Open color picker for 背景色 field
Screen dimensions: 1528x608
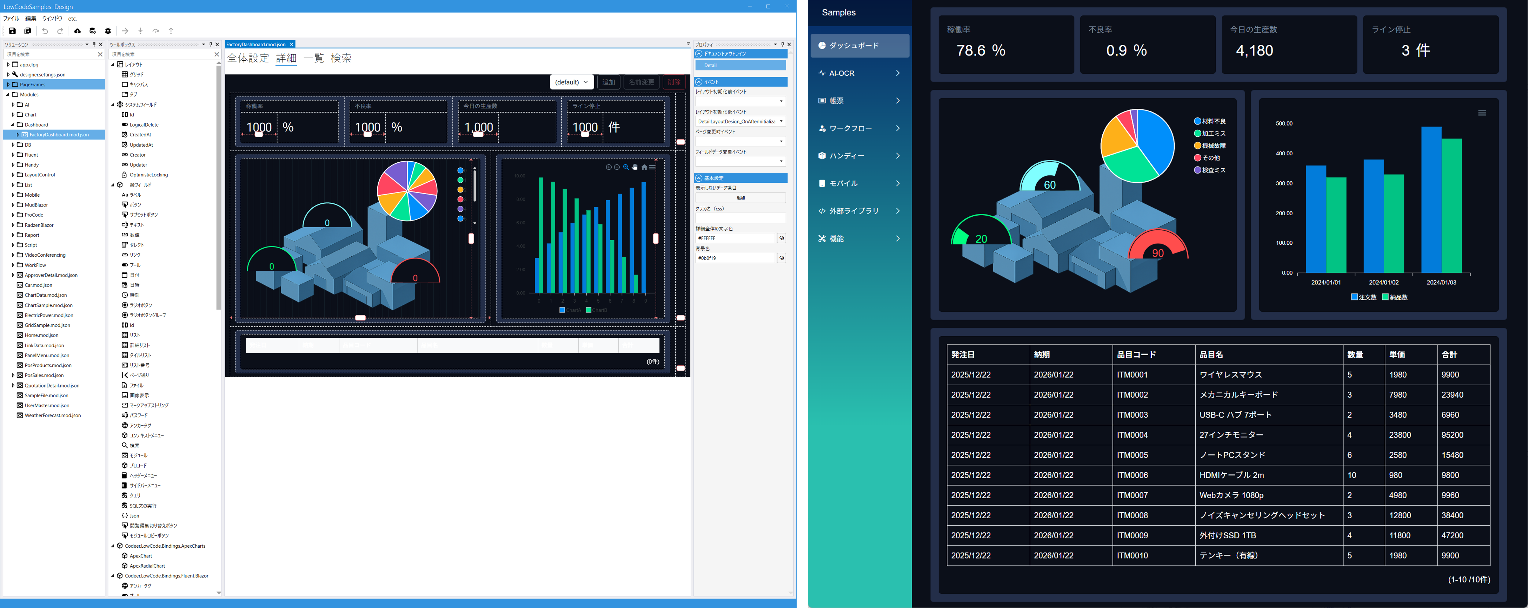tap(782, 258)
